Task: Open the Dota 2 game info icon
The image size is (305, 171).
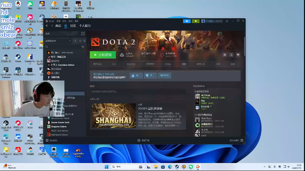Action: [x=231, y=55]
